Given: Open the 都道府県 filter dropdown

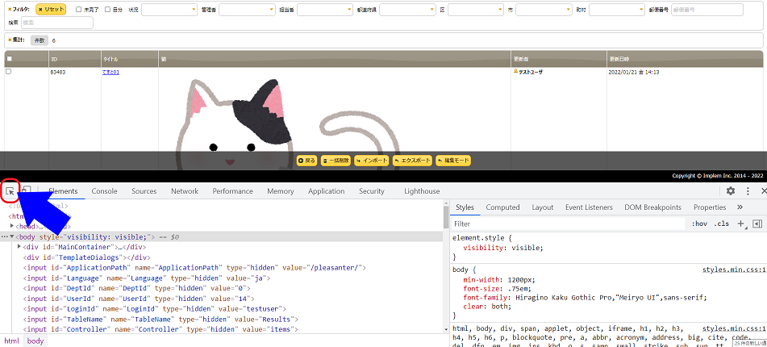Looking at the screenshot, I should (407, 10).
